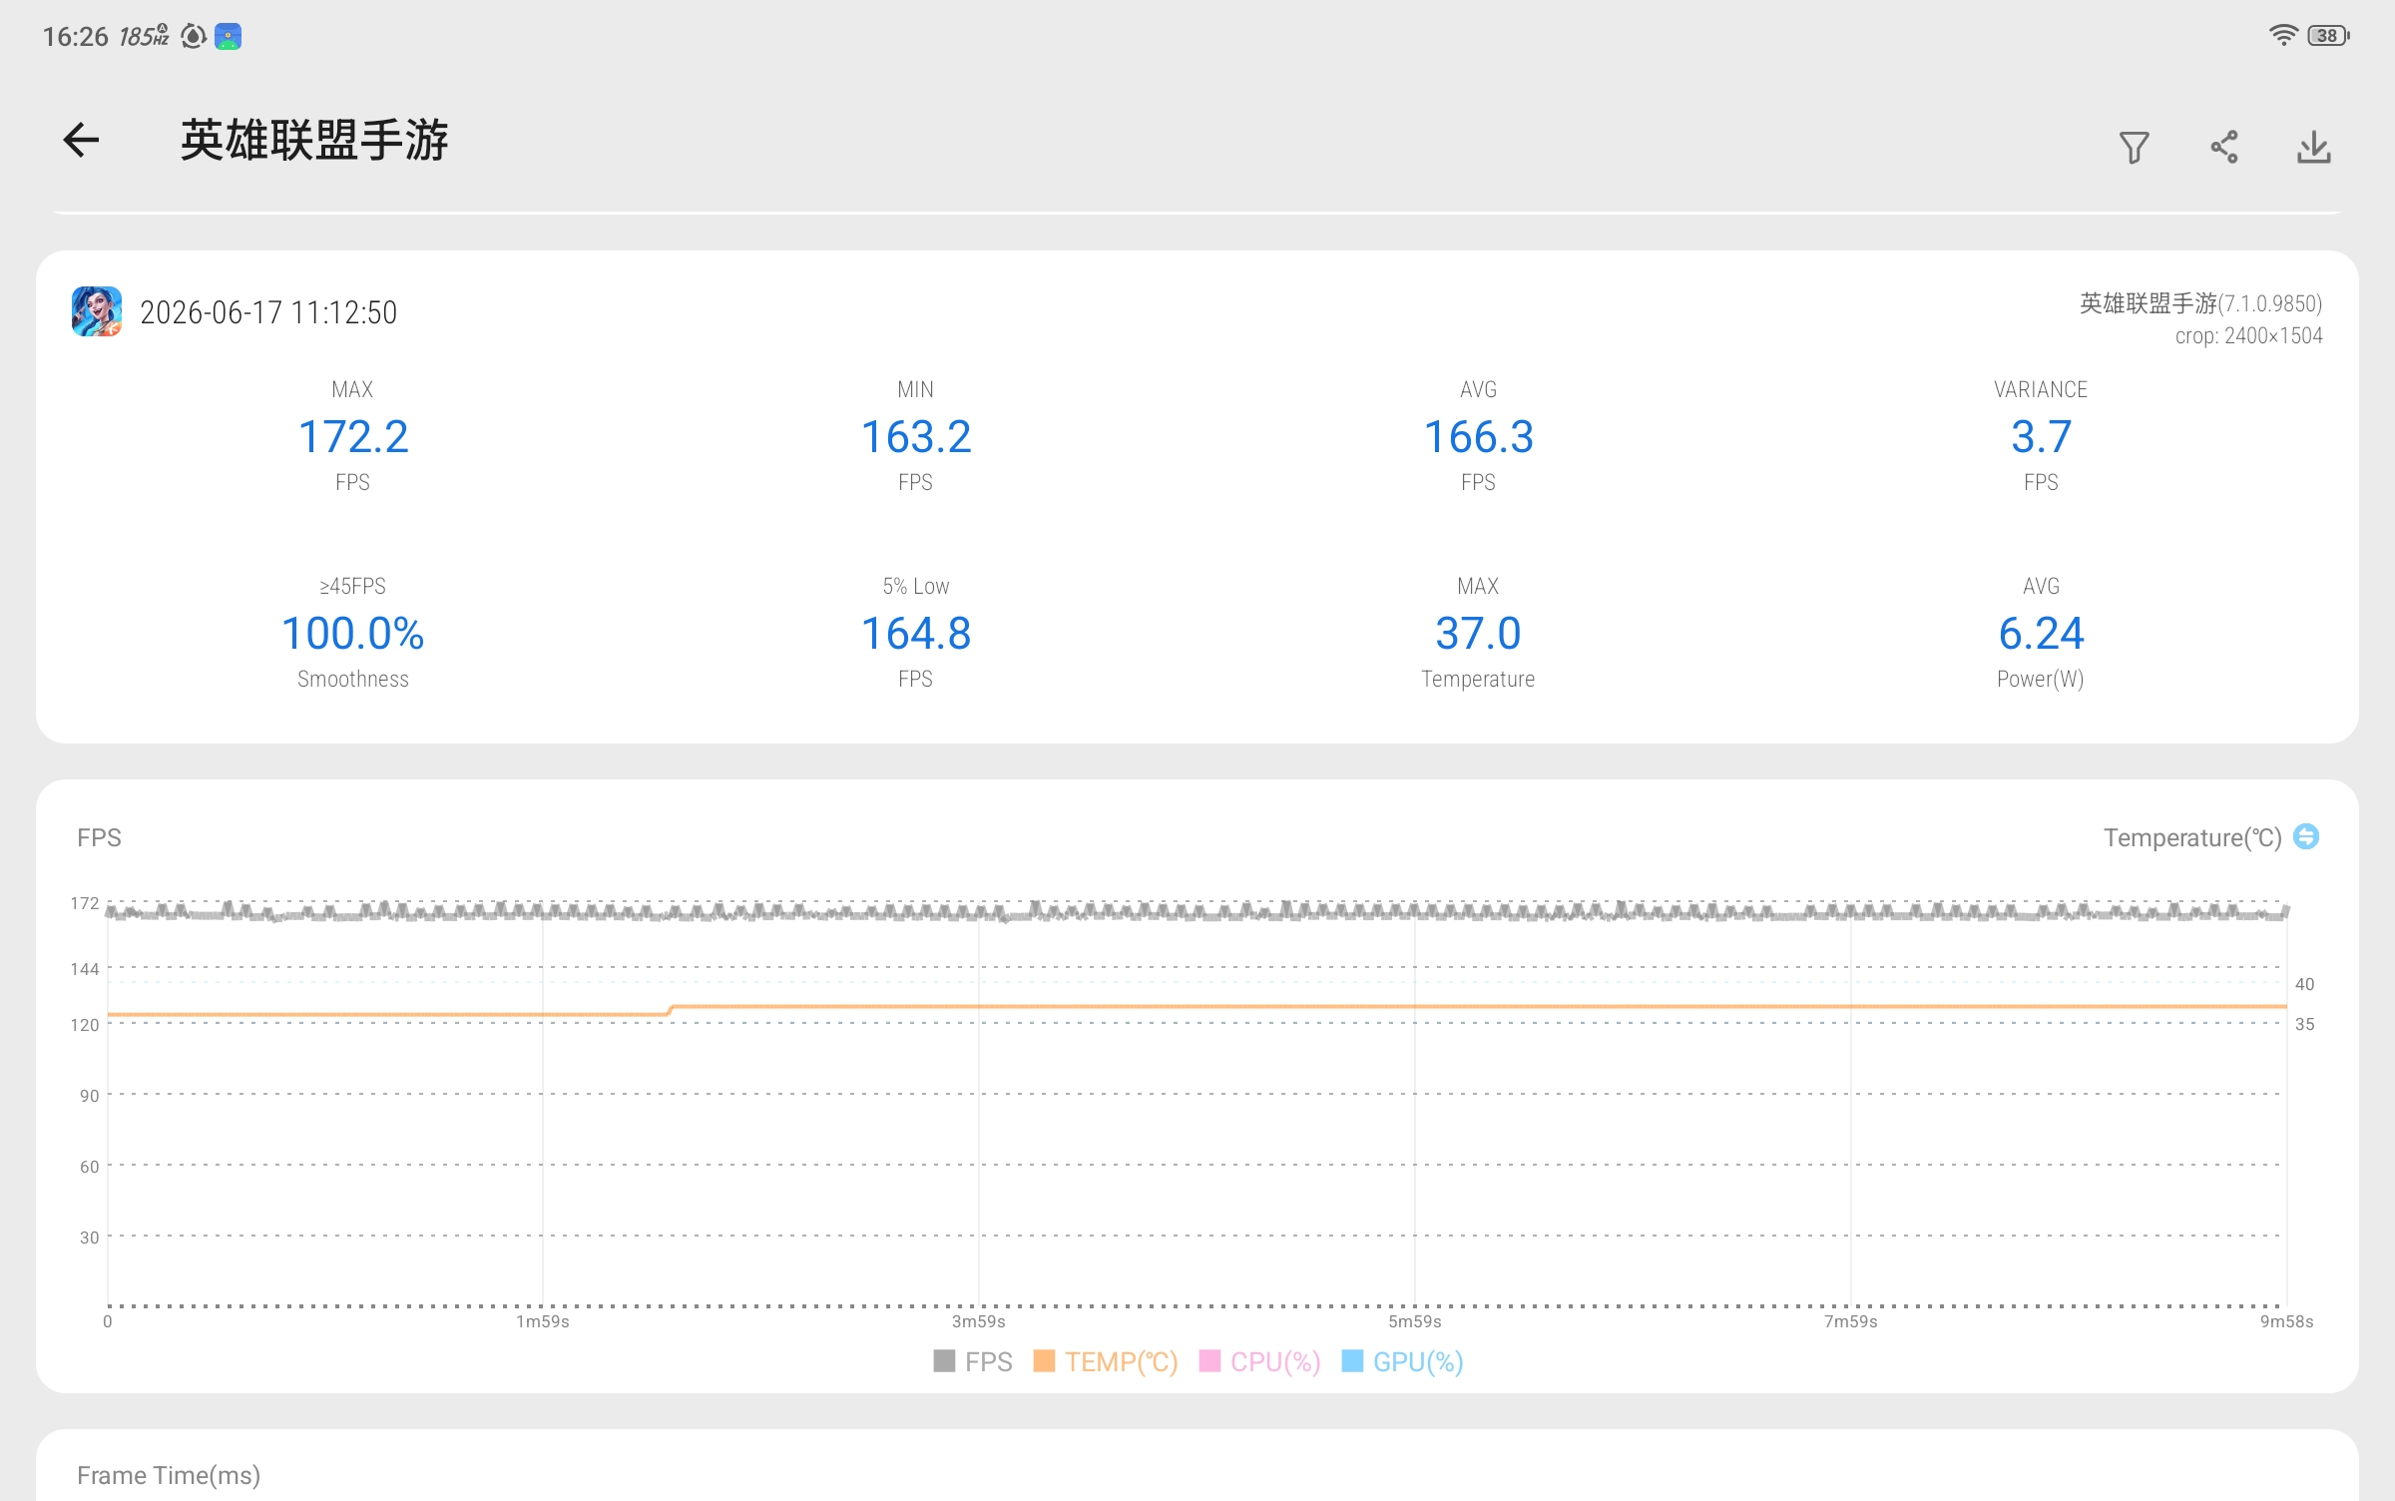The width and height of the screenshot is (2395, 1501).
Task: Tap the AVG 166.3 FPS value
Action: tap(1478, 437)
